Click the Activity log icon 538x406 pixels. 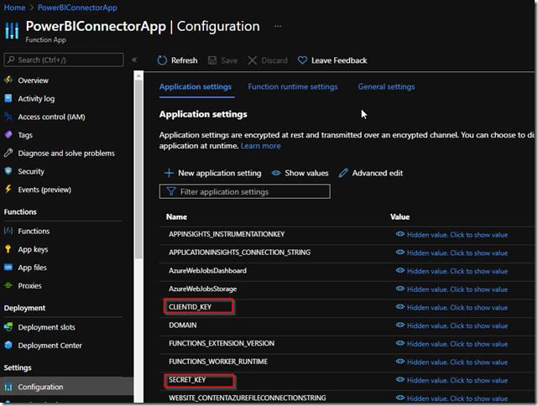point(8,98)
